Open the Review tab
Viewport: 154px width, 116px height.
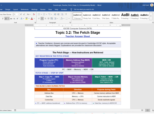(43, 10)
